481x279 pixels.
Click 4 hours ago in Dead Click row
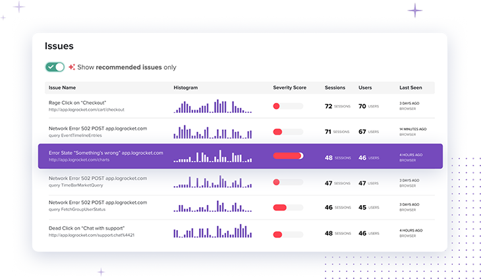pyautogui.click(x=411, y=230)
